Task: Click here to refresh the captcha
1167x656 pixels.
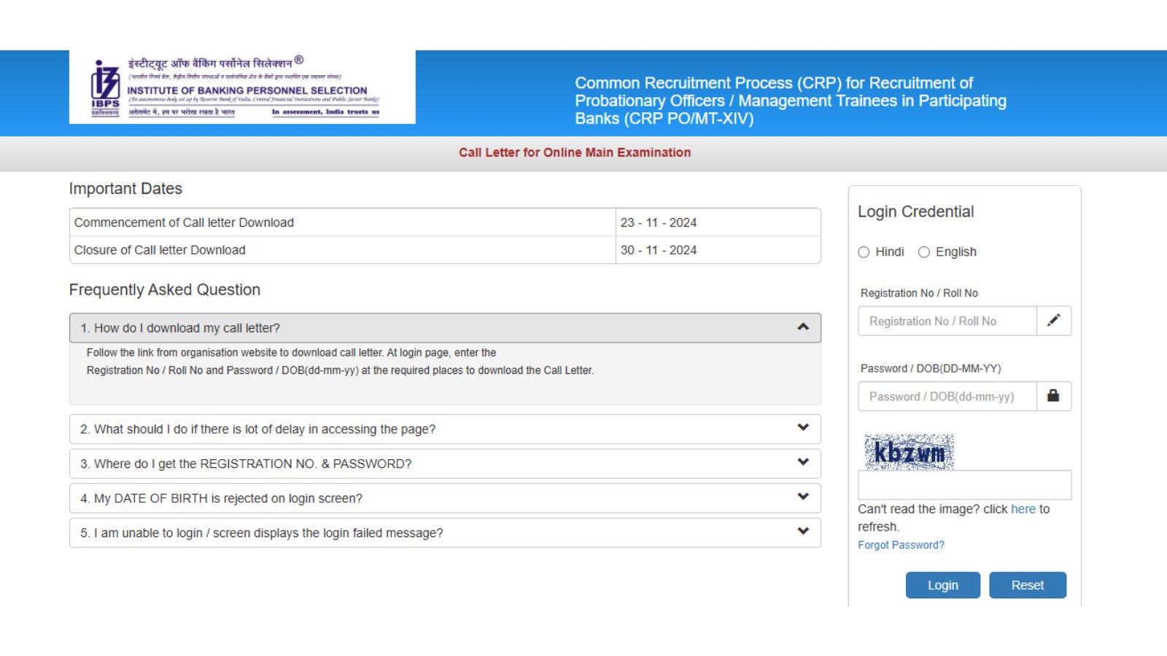Action: tap(1024, 509)
